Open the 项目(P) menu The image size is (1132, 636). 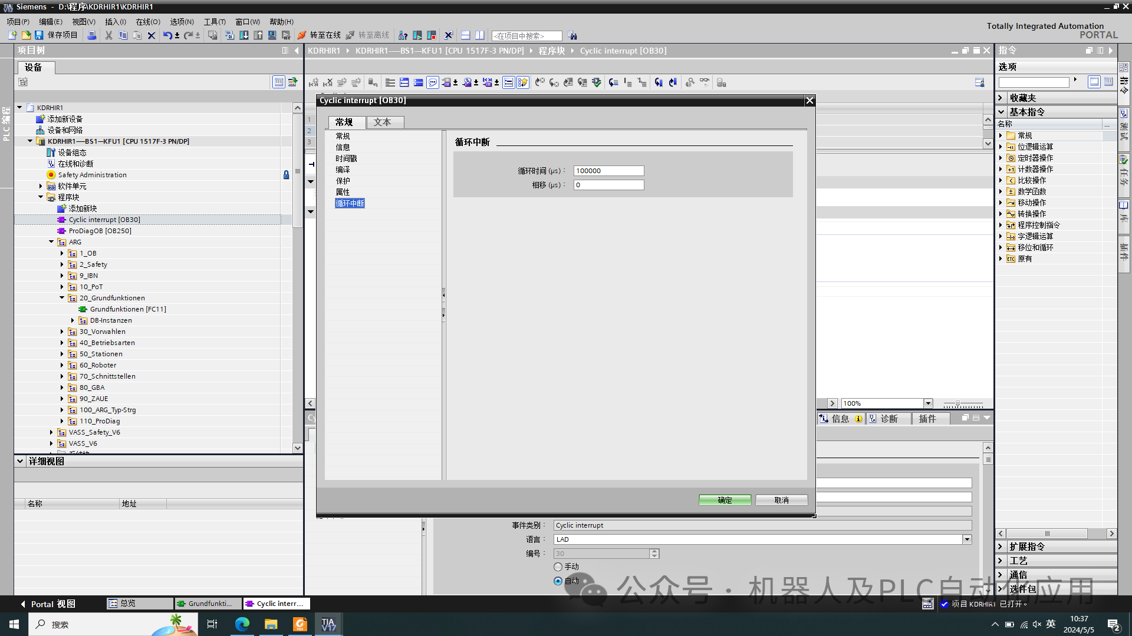(18, 22)
